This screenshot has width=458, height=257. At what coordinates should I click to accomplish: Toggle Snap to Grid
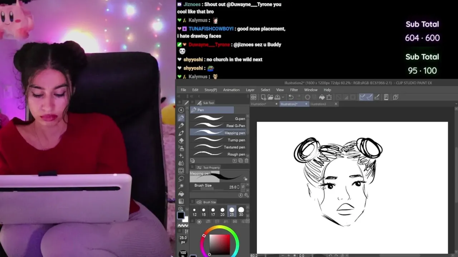pos(377,97)
